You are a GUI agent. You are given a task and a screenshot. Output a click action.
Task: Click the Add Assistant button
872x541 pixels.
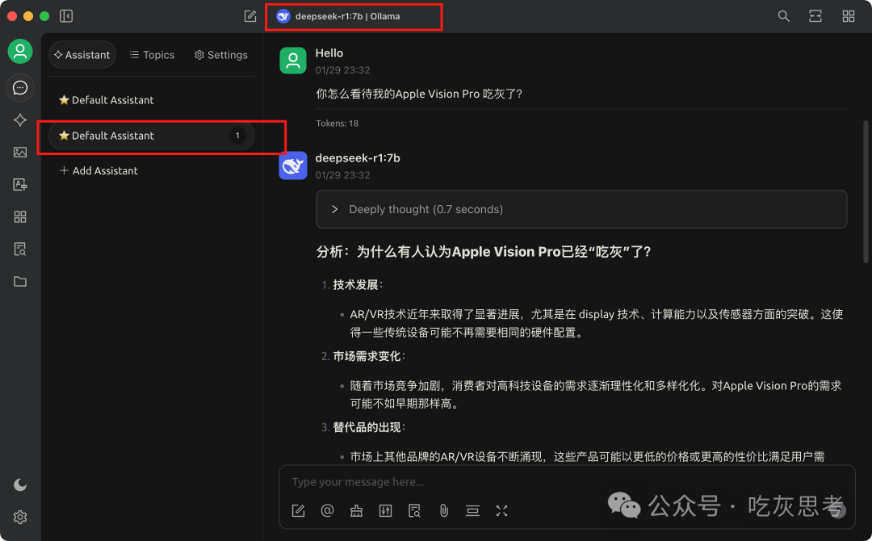99,170
